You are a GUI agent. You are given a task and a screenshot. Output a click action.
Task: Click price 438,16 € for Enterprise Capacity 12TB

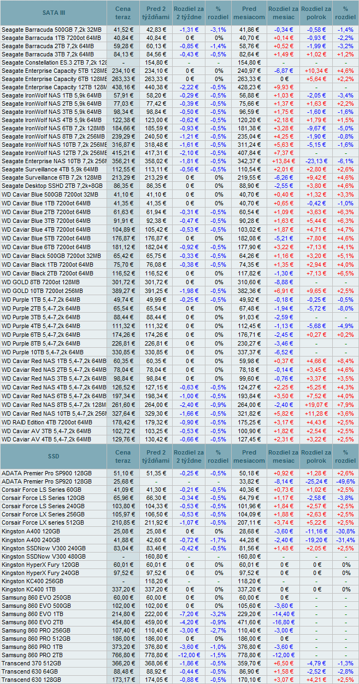[123, 88]
